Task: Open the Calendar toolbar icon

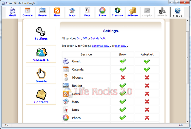Action: coord(28,12)
